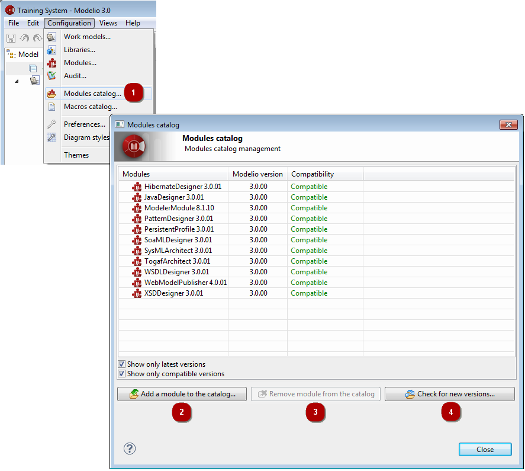
Task: Click the Undo toolbar icon
Action: point(24,39)
